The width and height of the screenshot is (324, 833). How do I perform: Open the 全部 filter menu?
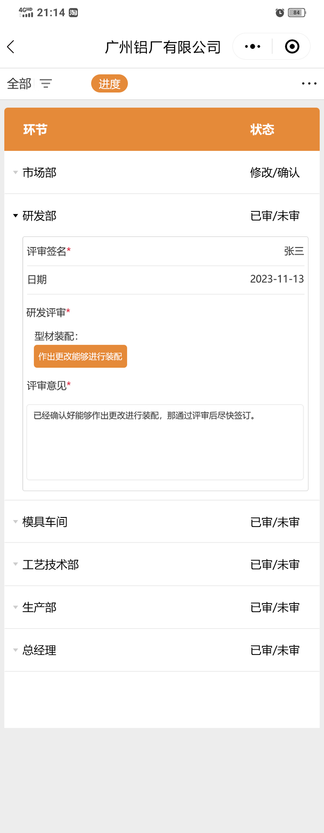[19, 83]
